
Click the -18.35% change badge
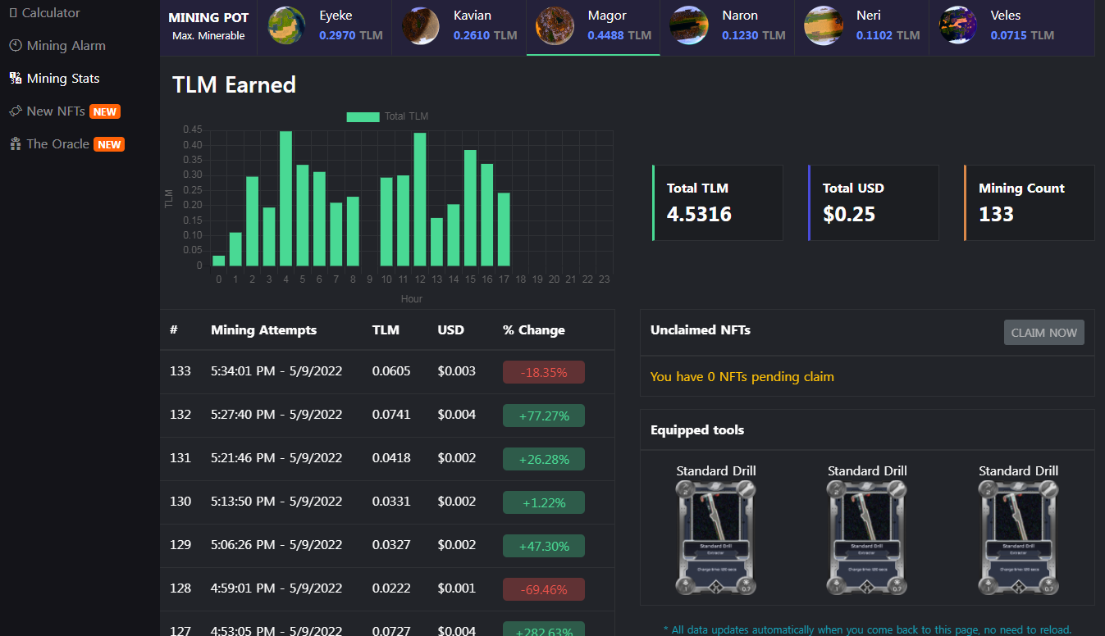[x=544, y=372]
